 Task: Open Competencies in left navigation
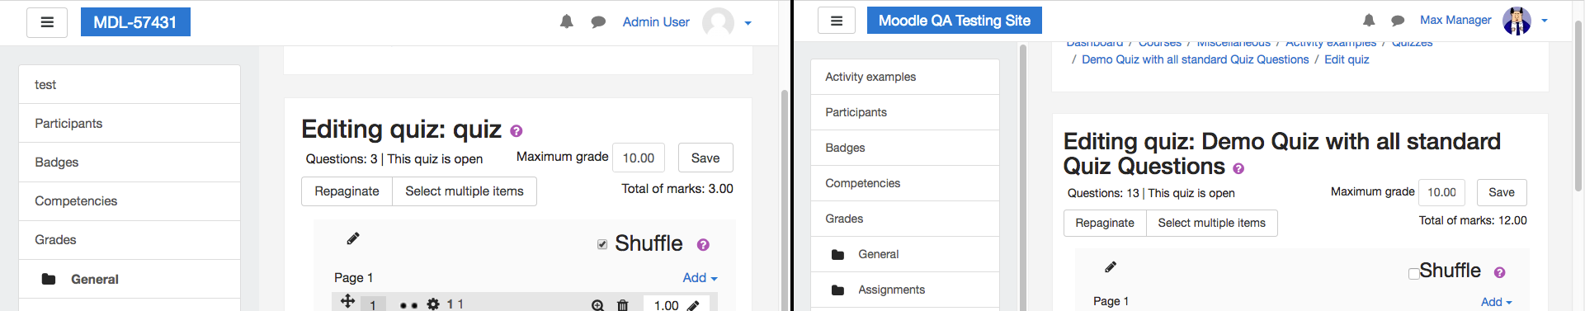(x=130, y=201)
